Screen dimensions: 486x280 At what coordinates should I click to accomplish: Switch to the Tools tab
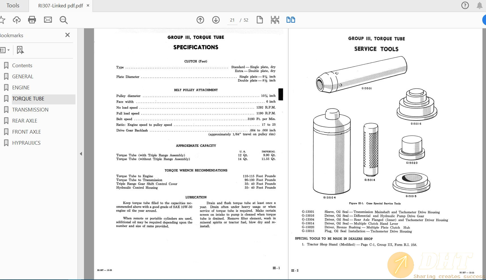tap(13, 6)
